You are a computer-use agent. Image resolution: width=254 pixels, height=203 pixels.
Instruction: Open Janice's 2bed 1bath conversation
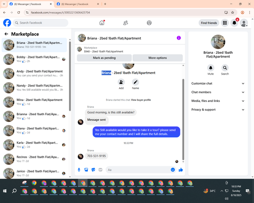pos(35,173)
